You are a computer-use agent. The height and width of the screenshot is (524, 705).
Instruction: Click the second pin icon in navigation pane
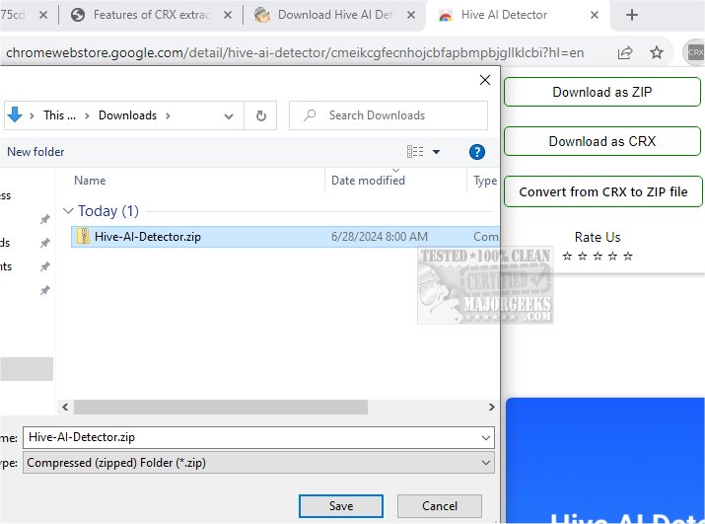(45, 243)
